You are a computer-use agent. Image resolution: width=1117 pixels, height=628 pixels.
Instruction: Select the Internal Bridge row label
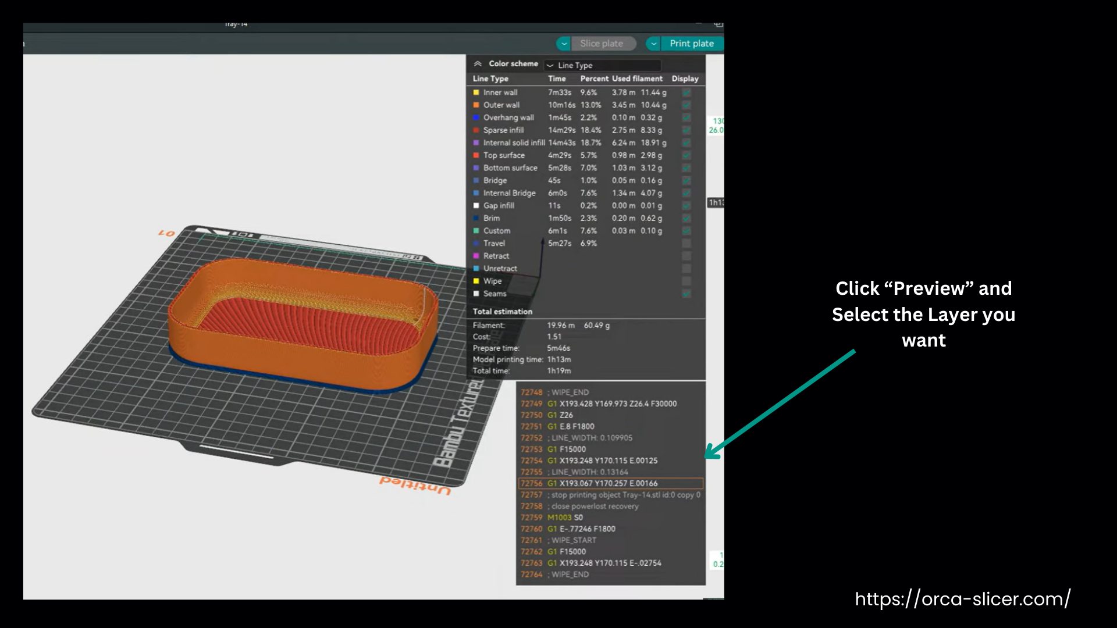[x=510, y=193]
